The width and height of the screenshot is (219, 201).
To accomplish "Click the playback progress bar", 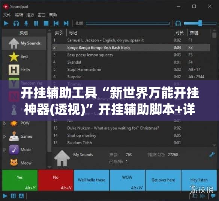I will (127, 23).
